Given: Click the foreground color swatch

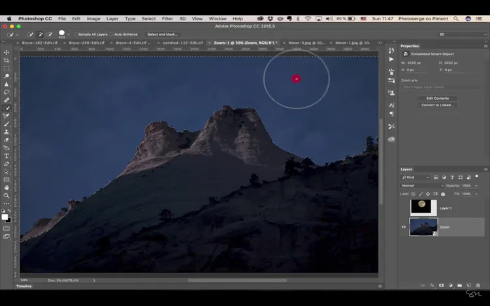Looking at the screenshot, I should click(x=5, y=217).
